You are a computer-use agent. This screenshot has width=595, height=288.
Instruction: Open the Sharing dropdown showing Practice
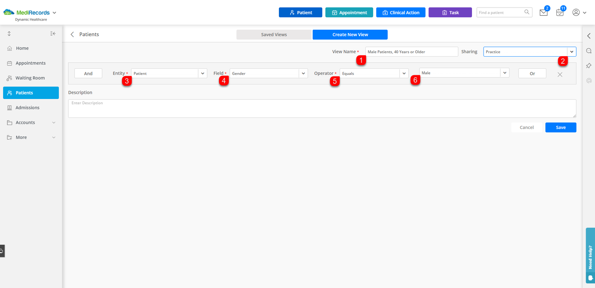[530, 52]
